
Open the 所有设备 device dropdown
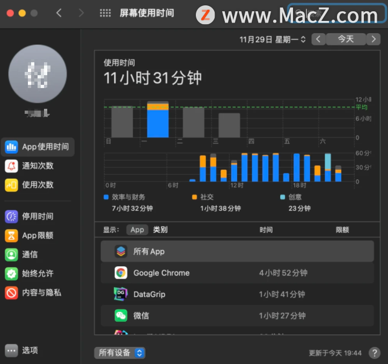point(120,353)
